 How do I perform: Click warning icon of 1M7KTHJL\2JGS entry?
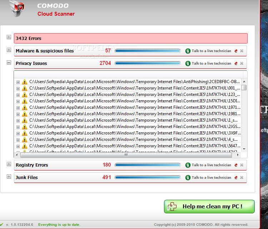(25, 127)
